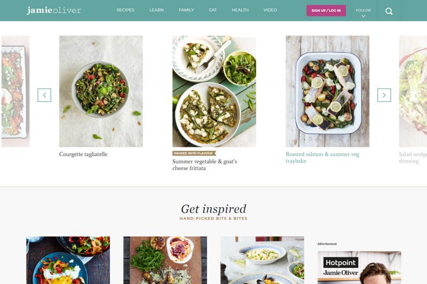Viewport: 427px width, 284px height.
Task: Open Summer vegetable & goat's cheese frittata link
Action: pos(205,165)
